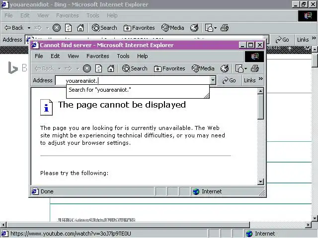This screenshot has height=238, width=318.
Task: Open File menu in Cannot find server window
Action: [39, 56]
